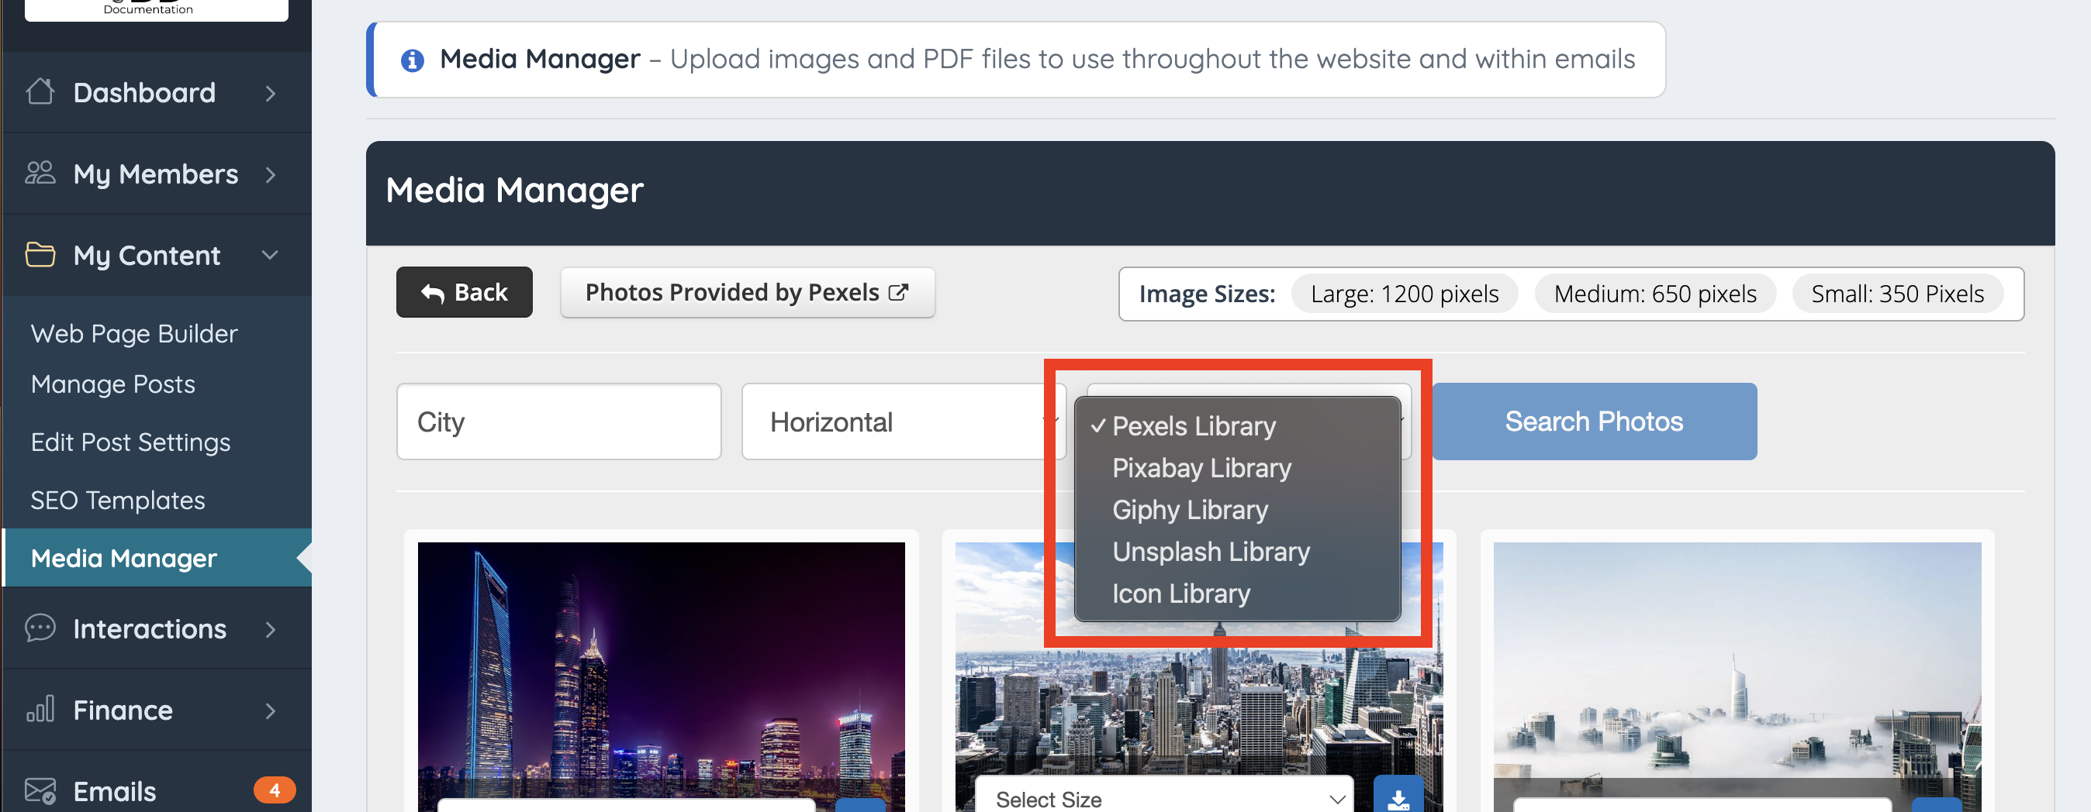Viewport: 2091px width, 812px height.
Task: Click the My Members people icon
Action: [40, 173]
